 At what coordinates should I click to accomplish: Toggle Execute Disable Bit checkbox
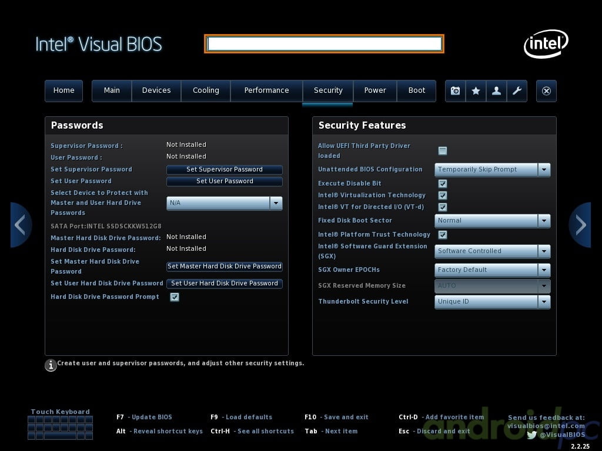pyautogui.click(x=443, y=184)
